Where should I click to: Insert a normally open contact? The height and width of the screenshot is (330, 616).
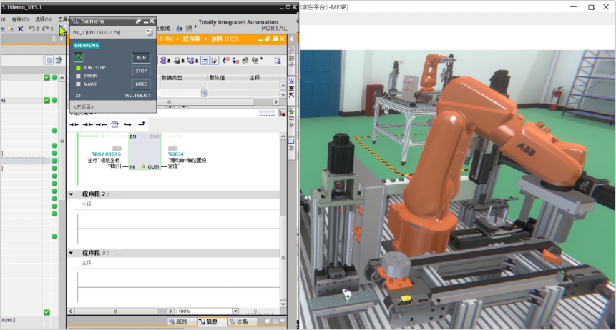click(x=74, y=124)
